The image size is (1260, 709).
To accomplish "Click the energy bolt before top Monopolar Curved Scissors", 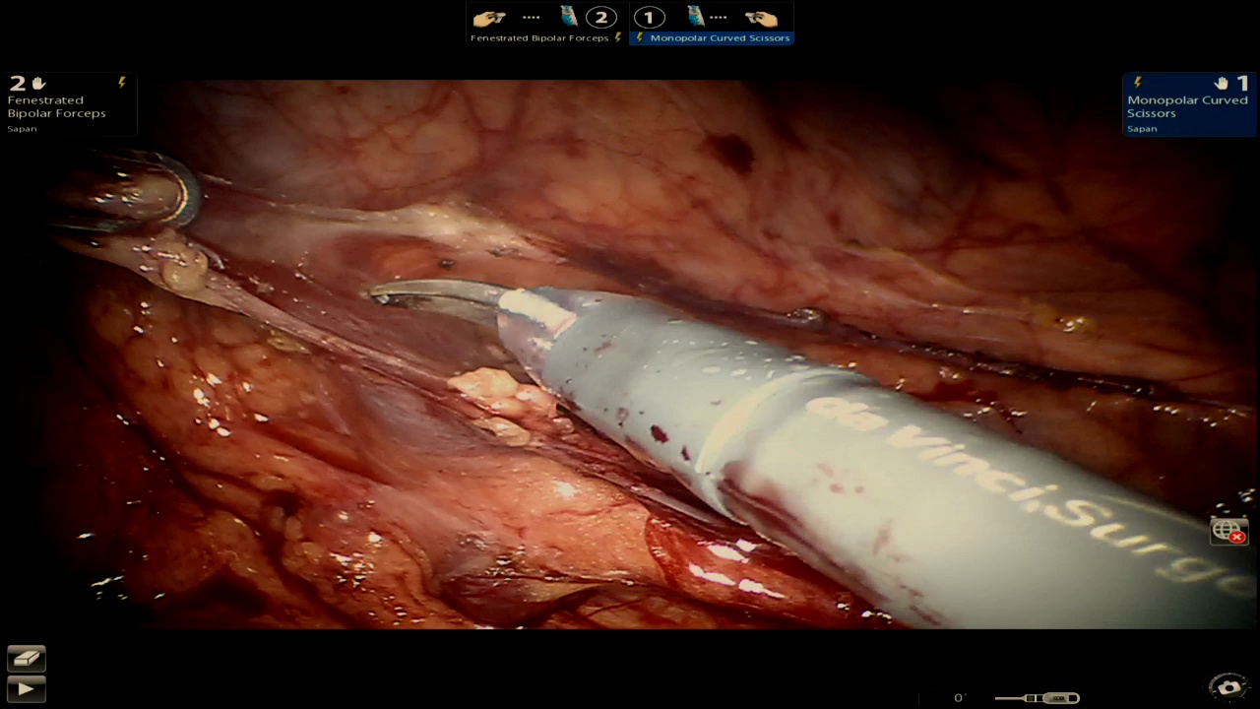I will click(x=639, y=37).
